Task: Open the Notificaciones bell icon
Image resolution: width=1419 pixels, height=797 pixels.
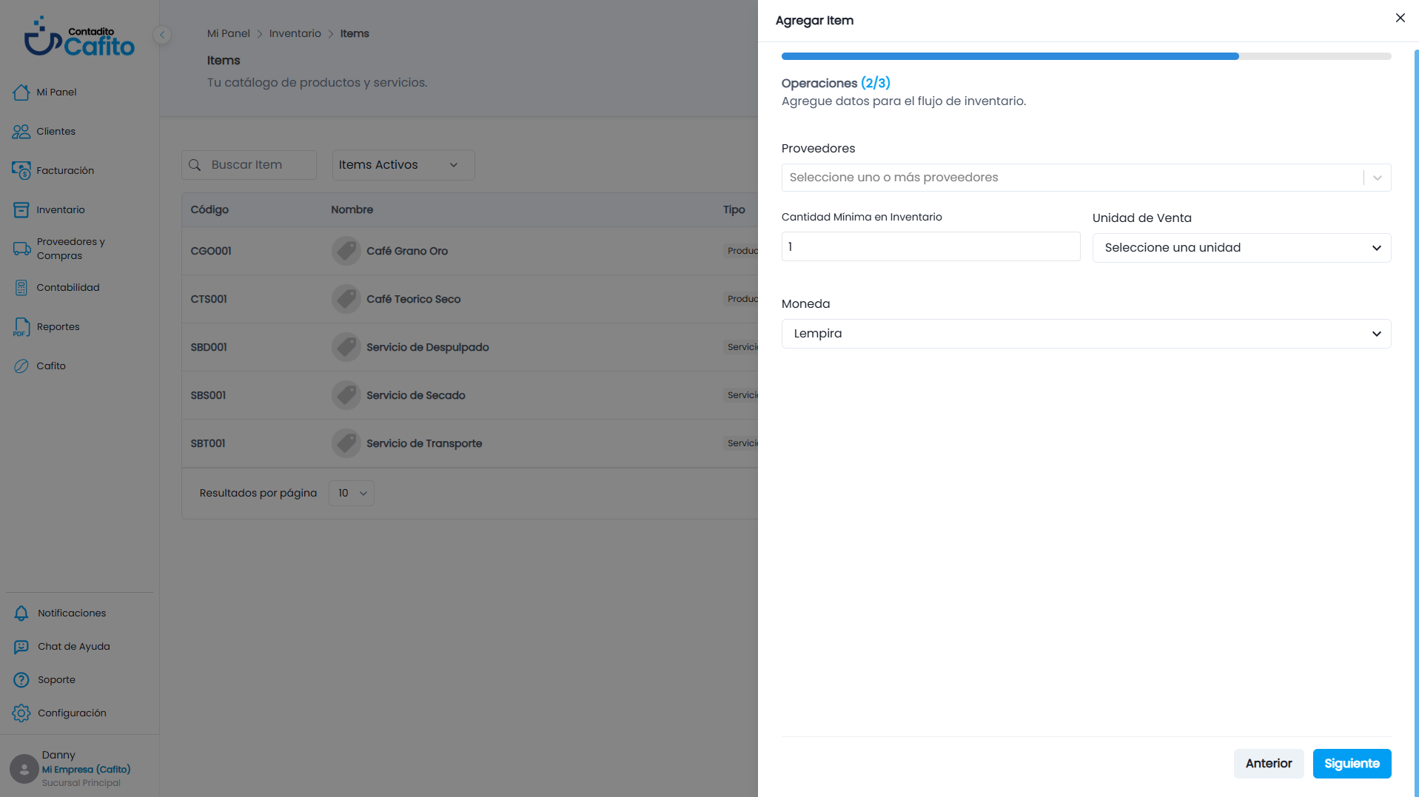Action: pyautogui.click(x=21, y=613)
